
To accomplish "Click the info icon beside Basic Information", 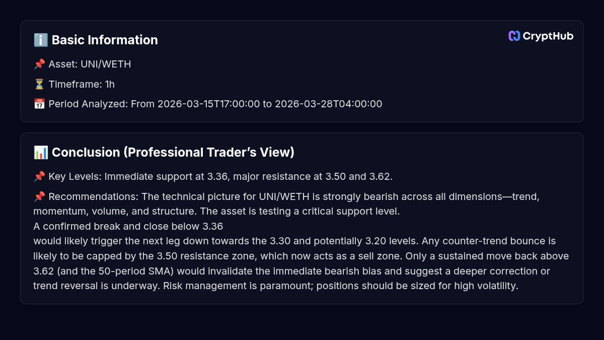I will 40,40.
